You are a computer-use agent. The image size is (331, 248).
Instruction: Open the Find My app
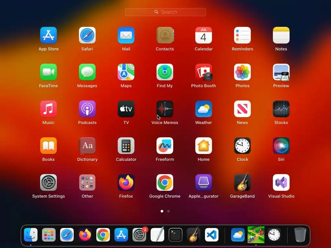coord(165,72)
